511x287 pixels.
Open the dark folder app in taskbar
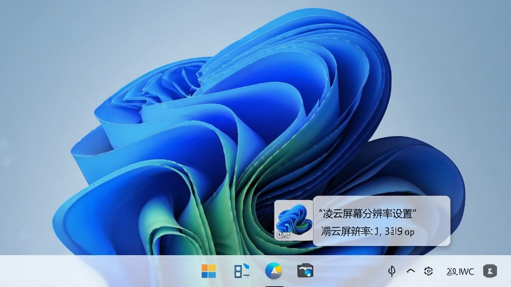pyautogui.click(x=305, y=271)
